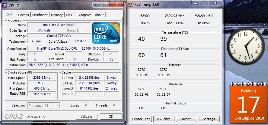Click the 399.99 x 6.0 reading in Real Temp
The width and height of the screenshot is (268, 125).
pos(204,16)
